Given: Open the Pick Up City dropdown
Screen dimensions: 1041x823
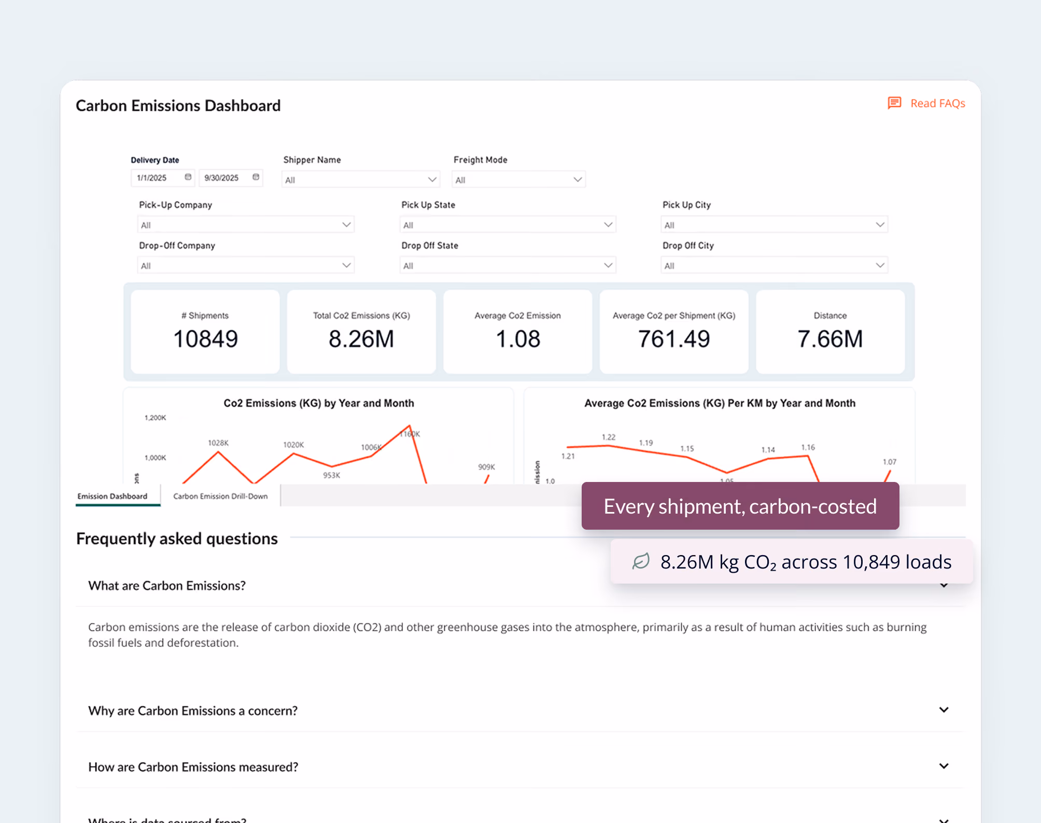Looking at the screenshot, I should point(774,224).
